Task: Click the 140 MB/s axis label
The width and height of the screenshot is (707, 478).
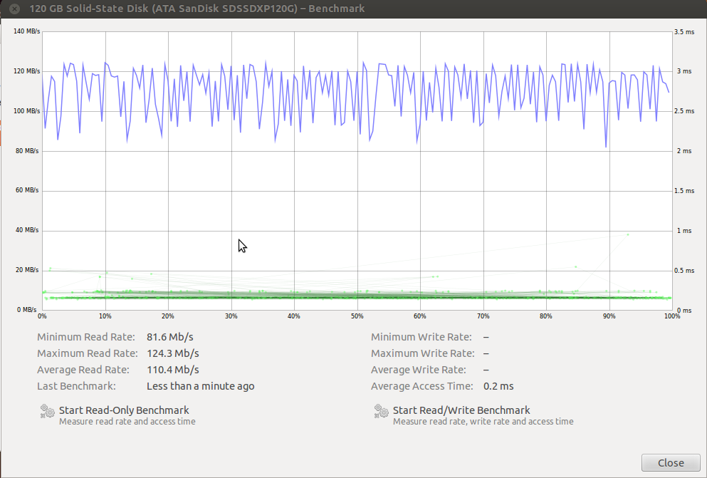Action: click(x=26, y=31)
